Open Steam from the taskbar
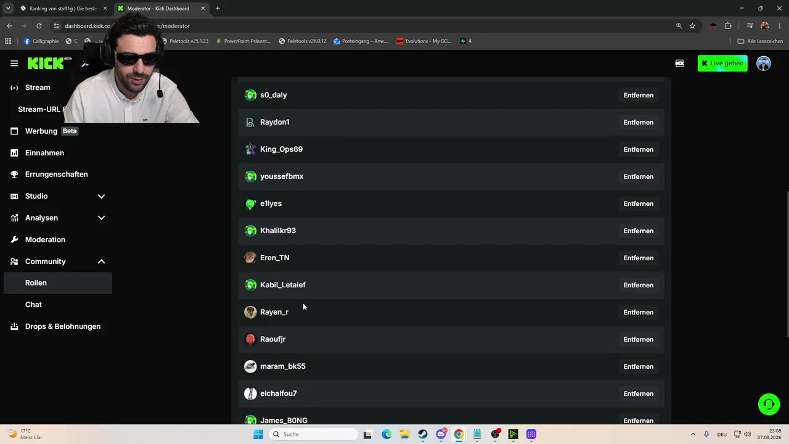The image size is (789, 444). point(422,434)
